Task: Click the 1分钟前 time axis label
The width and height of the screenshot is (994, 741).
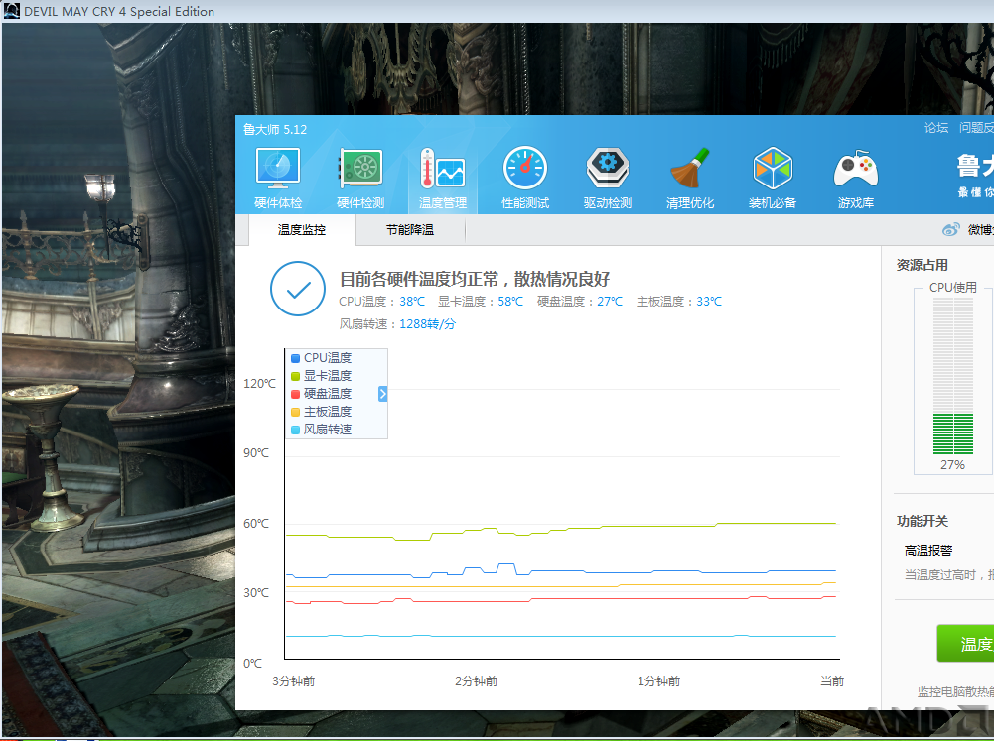Action: 658,681
